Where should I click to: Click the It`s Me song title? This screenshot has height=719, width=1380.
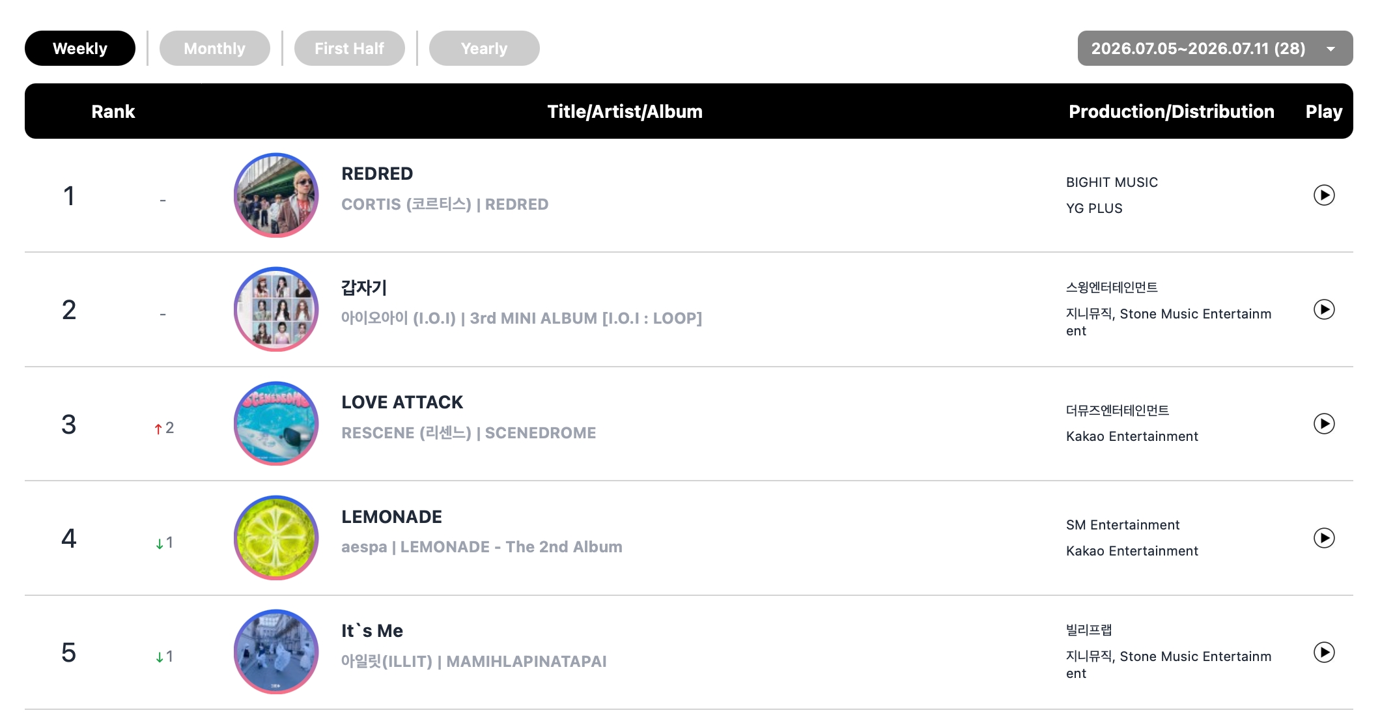click(x=372, y=631)
